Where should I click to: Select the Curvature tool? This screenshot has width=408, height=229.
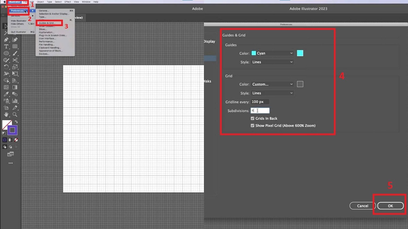tap(15, 40)
